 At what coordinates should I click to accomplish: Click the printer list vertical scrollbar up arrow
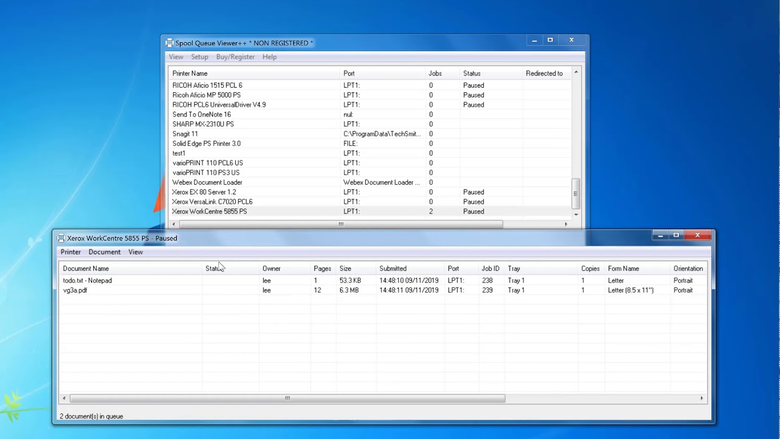pos(576,73)
